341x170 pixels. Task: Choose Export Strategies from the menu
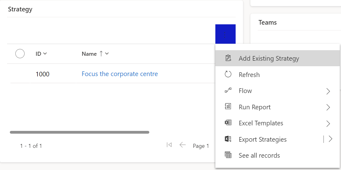tap(262, 140)
